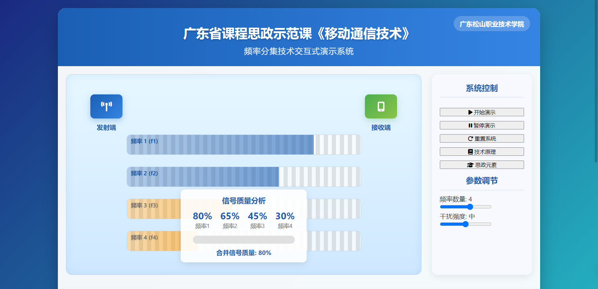The width and height of the screenshot is (598, 289).
Task: Click the 频率 4 (f4) channel label
Action: pos(144,238)
